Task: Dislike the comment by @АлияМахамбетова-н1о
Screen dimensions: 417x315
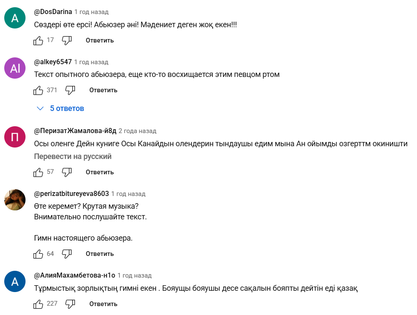Action: tap(70, 304)
